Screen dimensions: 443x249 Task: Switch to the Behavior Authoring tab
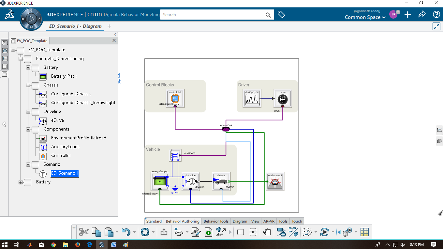183,221
